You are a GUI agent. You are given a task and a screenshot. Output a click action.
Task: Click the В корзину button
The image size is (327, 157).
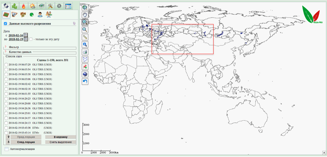tap(60, 137)
